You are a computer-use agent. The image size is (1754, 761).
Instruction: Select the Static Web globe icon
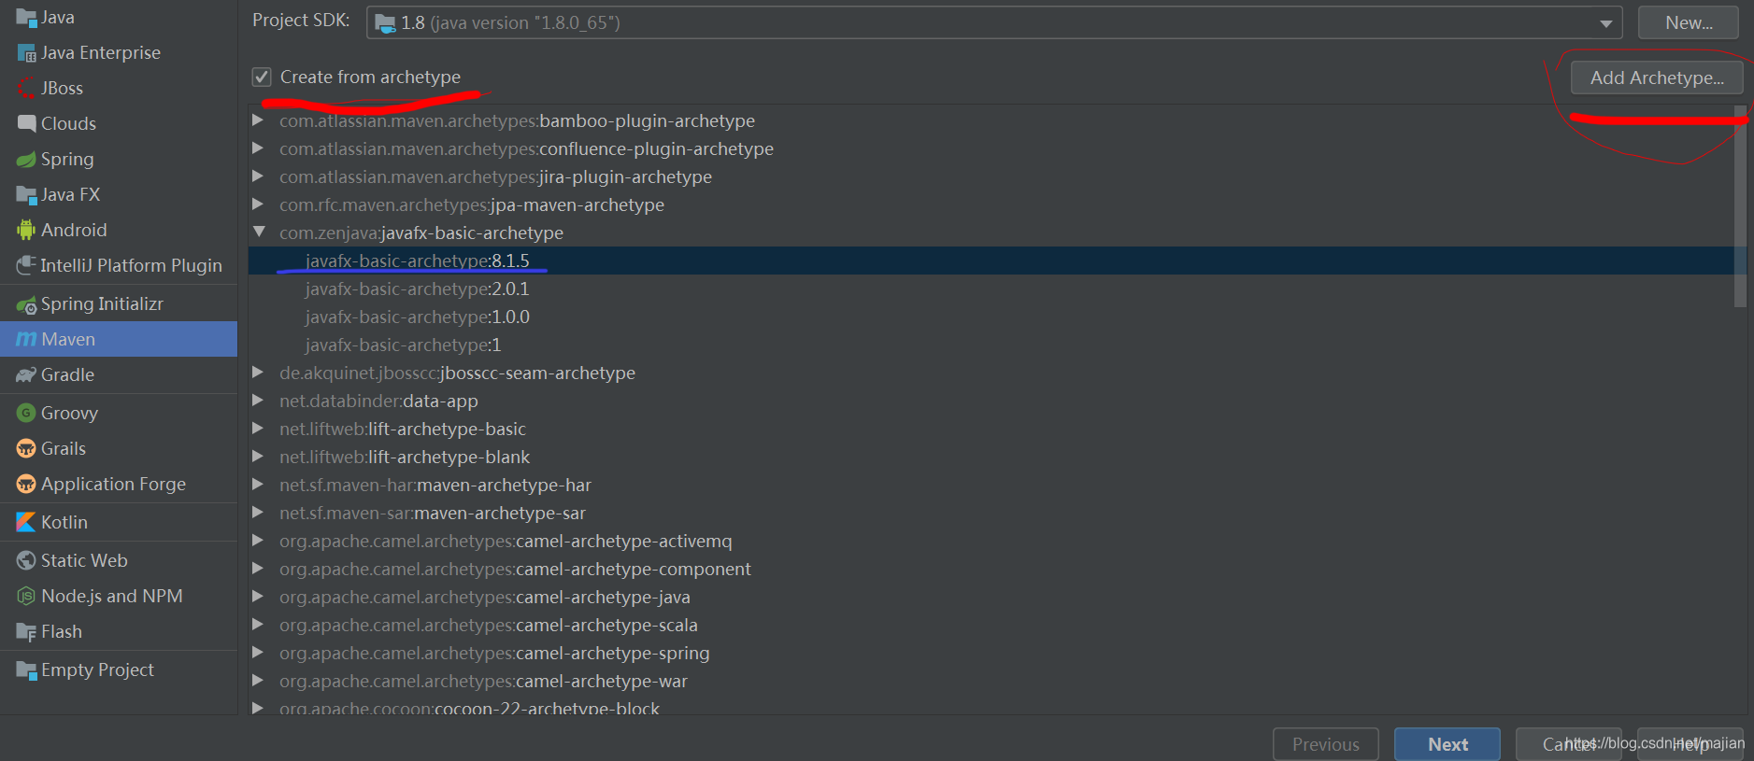pos(26,561)
